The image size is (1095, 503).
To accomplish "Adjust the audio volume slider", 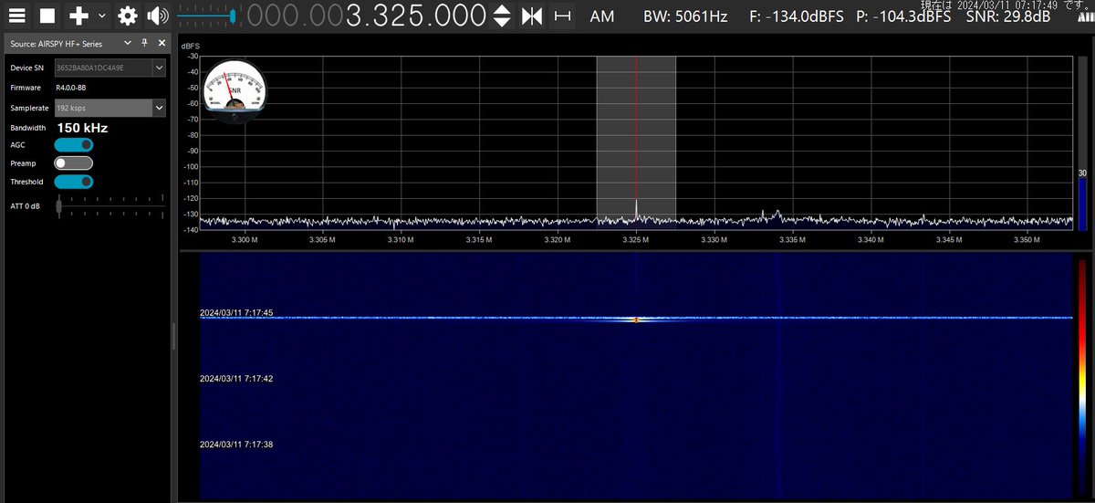I will pos(207,16).
